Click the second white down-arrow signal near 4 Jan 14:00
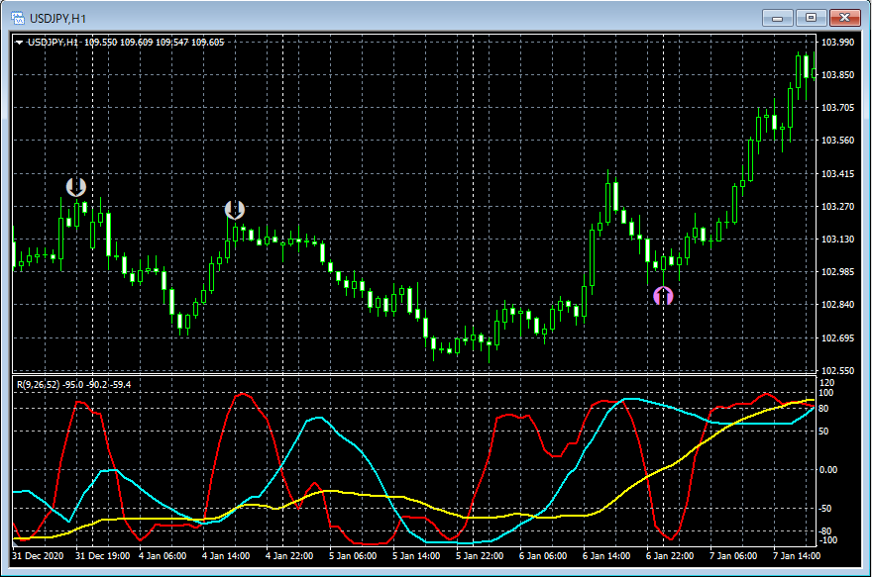 tap(235, 209)
